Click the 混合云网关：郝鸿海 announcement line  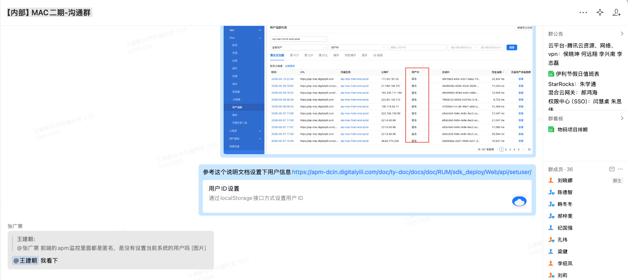point(573,92)
